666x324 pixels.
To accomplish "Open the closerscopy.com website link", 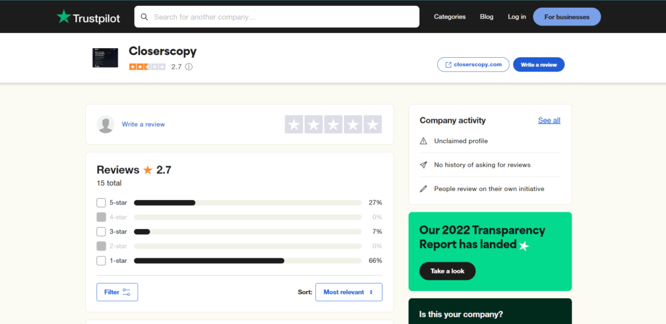I will coord(473,64).
